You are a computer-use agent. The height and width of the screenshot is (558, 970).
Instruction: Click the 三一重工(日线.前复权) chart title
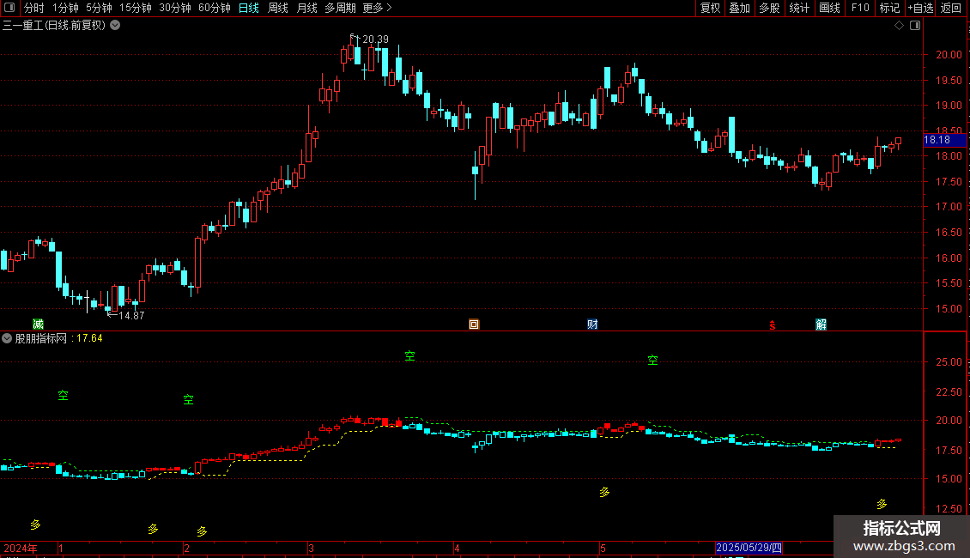54,26
